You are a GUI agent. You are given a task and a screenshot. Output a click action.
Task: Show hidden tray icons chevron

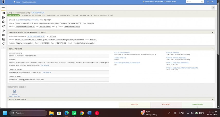point(169,113)
